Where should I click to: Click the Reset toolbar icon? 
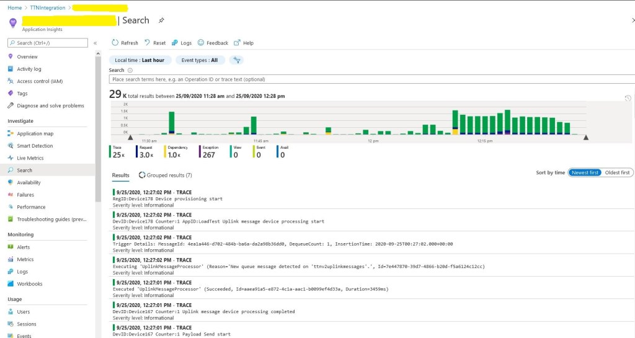(x=147, y=43)
